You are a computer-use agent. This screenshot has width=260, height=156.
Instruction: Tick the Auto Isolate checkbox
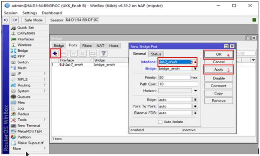point(160,122)
